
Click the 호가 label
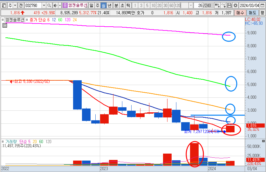pyautogui.click(x=140, y=13)
